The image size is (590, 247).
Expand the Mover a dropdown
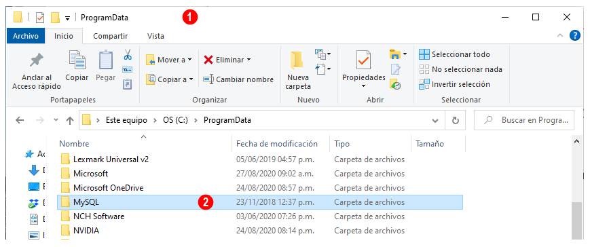click(189, 60)
